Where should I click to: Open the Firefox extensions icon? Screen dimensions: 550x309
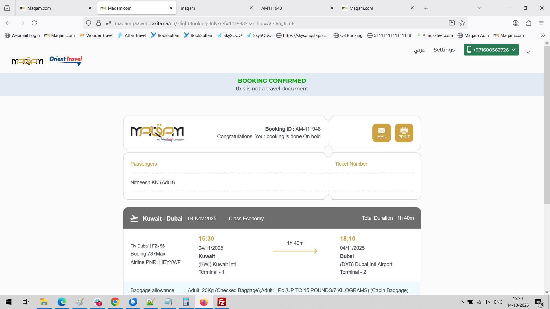pos(529,23)
